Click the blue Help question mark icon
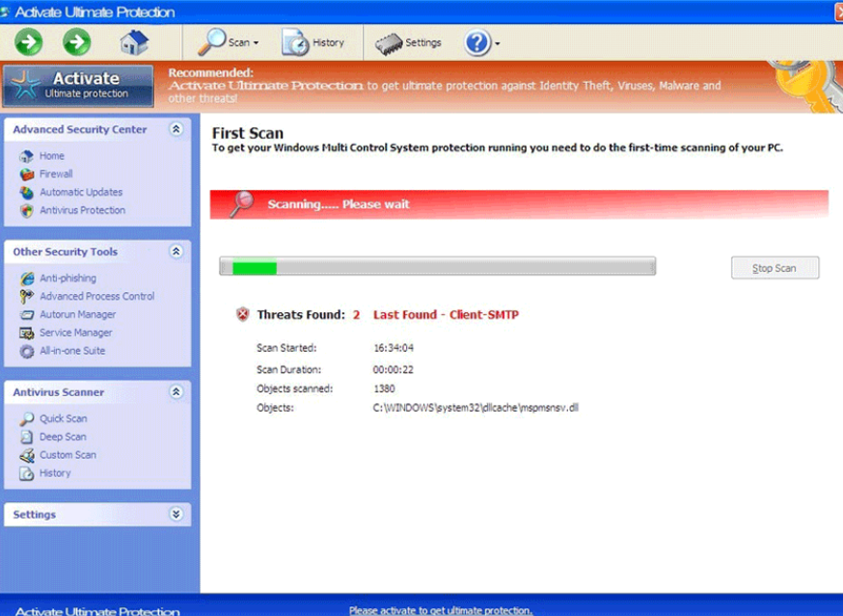Image resolution: width=843 pixels, height=616 pixels. [x=476, y=43]
